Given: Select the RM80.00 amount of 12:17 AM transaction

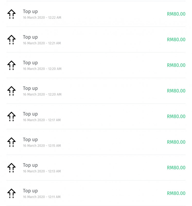Looking at the screenshot, I should (176, 116).
